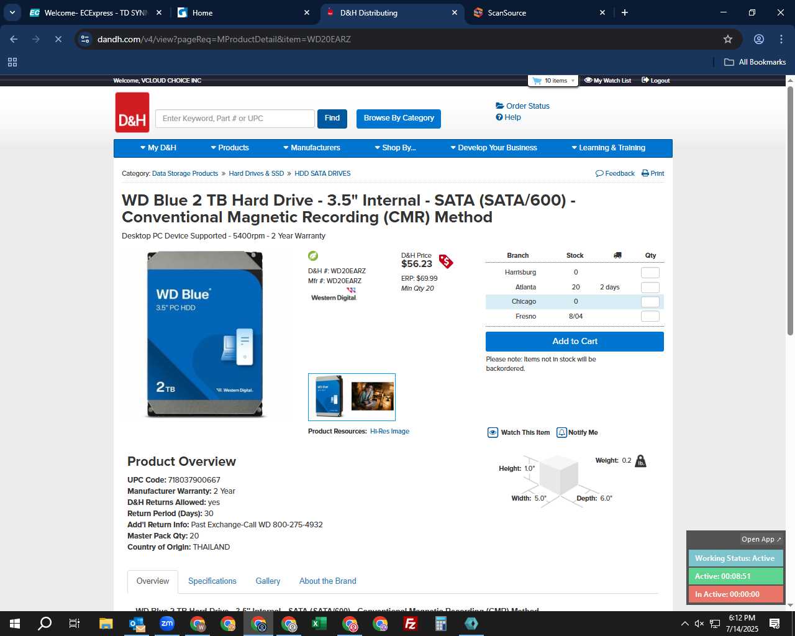Click the Logout link

(656, 81)
